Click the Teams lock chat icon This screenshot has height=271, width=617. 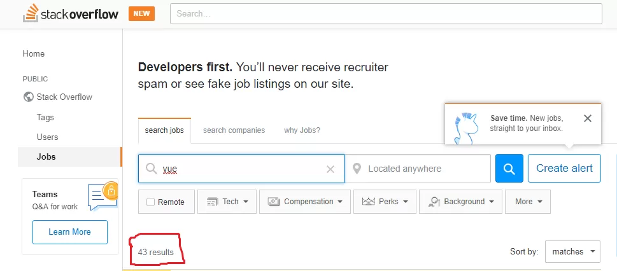(103, 195)
